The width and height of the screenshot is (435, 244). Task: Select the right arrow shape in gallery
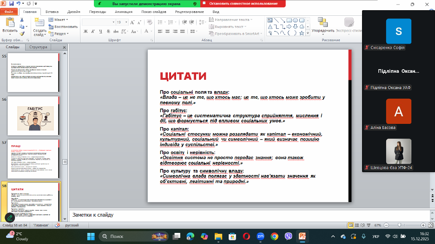[x=289, y=26]
